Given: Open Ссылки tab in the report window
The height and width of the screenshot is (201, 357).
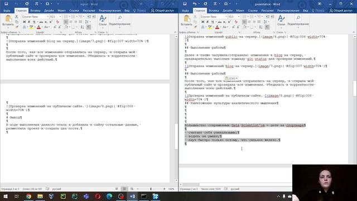Looking at the screenshot, I should pos(74,11).
